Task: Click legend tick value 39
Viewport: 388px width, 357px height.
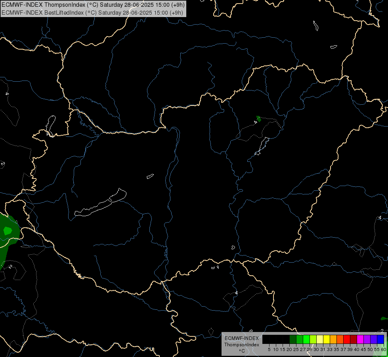Action: (350, 349)
